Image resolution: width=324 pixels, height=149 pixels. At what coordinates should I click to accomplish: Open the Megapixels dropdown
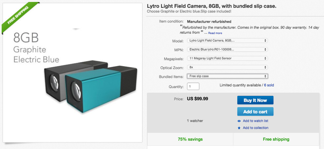[227, 58]
